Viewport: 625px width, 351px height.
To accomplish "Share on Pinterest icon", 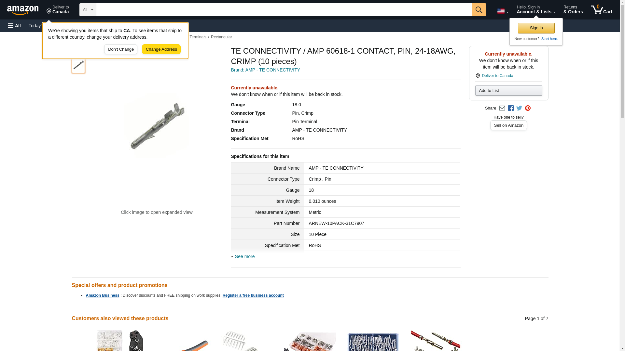I will click(x=528, y=108).
